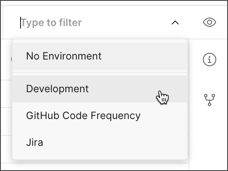Select No Environment from the list
The image size is (228, 171).
click(x=100, y=56)
